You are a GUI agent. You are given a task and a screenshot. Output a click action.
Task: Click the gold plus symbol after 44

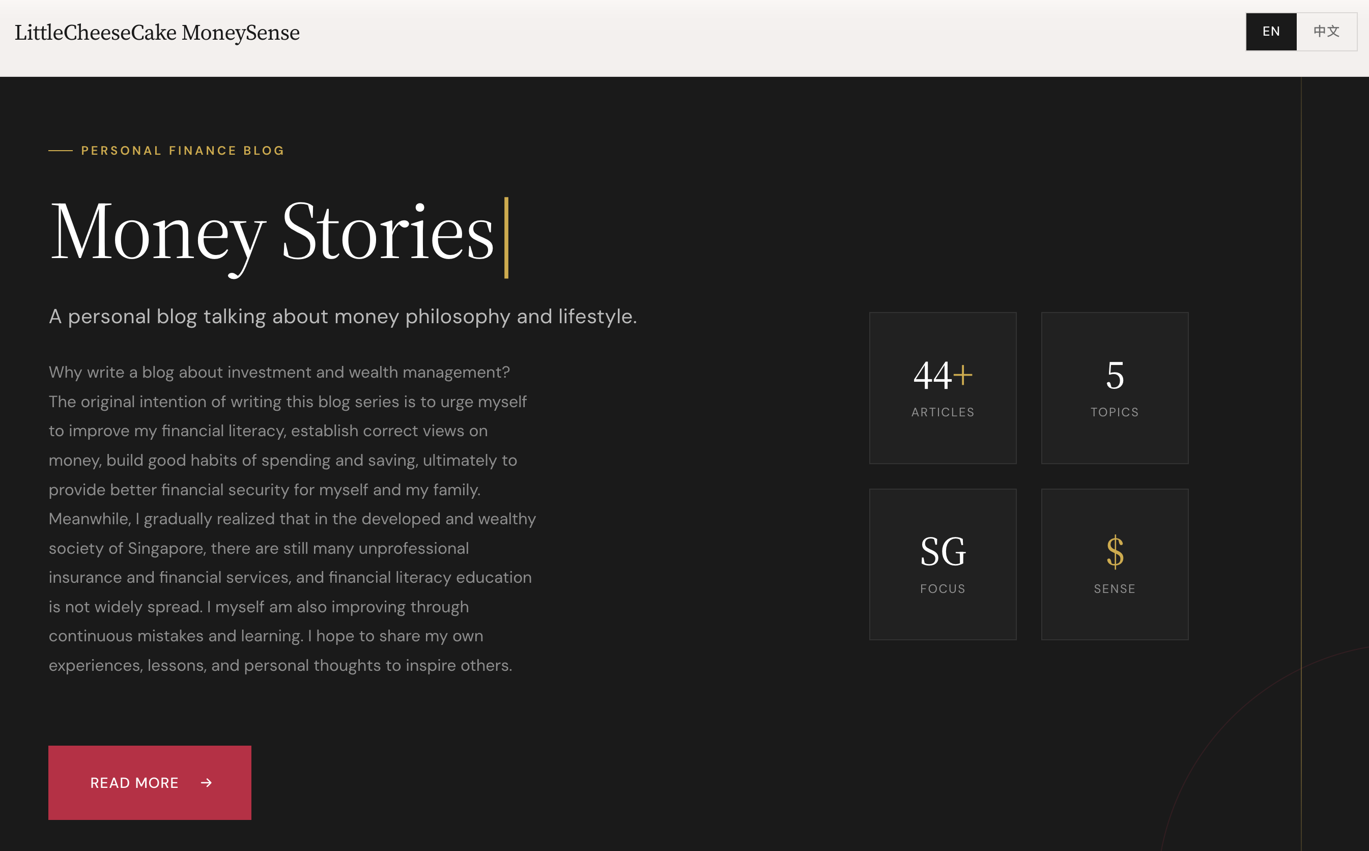point(963,375)
